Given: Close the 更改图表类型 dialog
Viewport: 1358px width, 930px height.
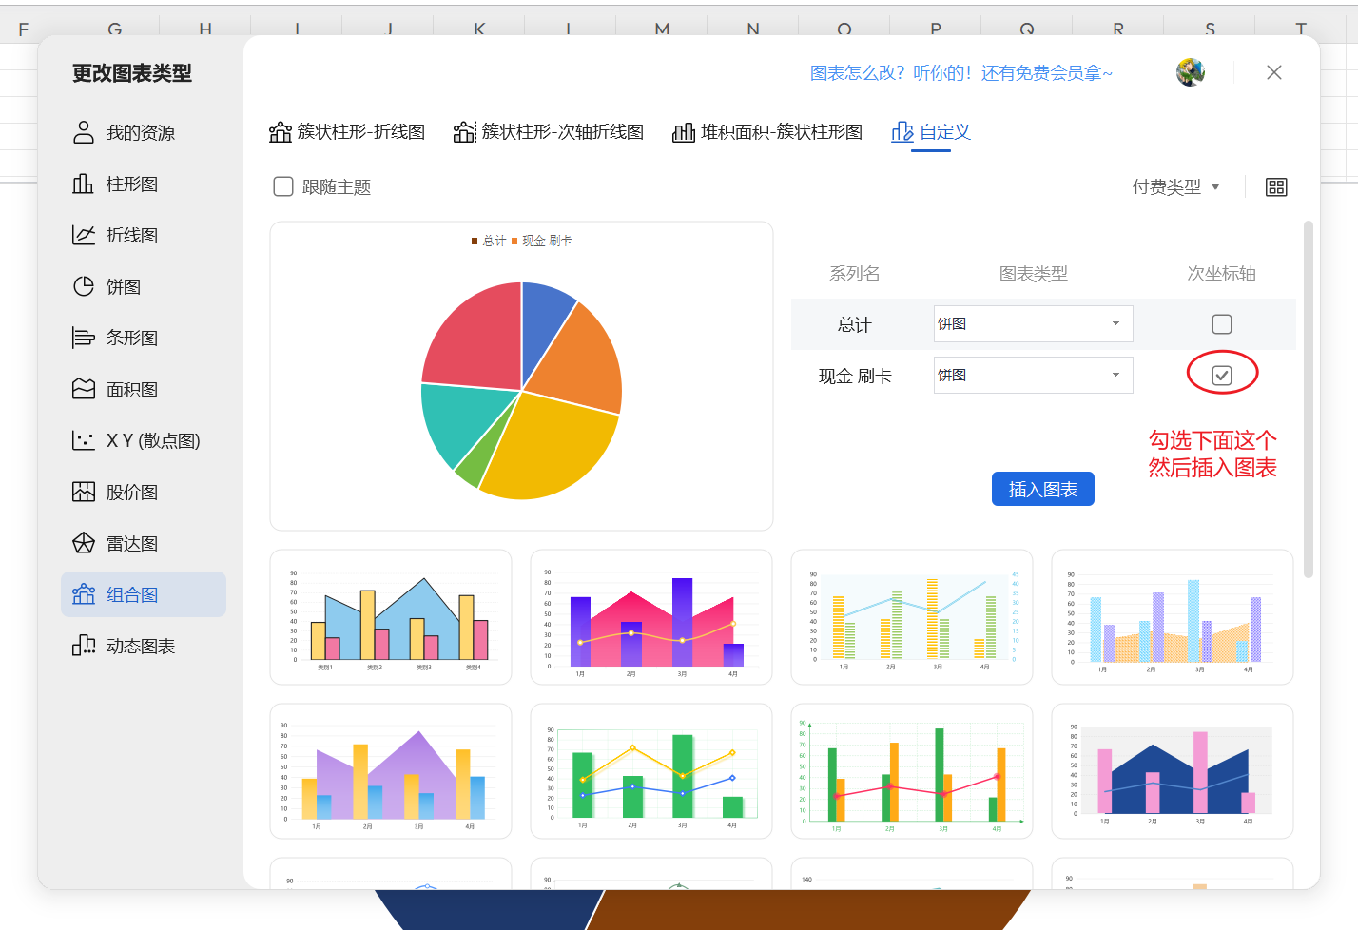Looking at the screenshot, I should [1274, 72].
